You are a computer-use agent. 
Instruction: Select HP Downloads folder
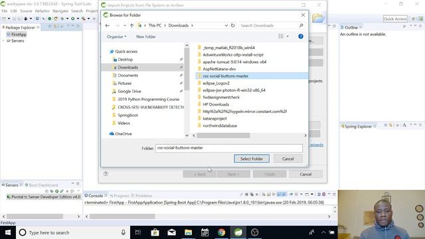(216, 104)
